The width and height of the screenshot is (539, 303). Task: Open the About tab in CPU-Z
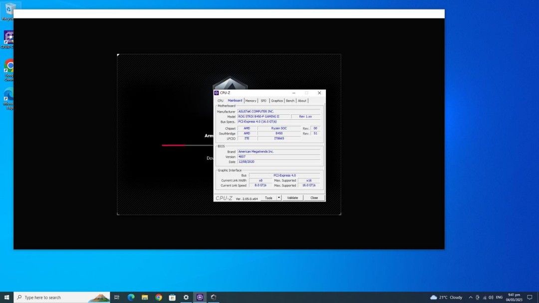302,101
